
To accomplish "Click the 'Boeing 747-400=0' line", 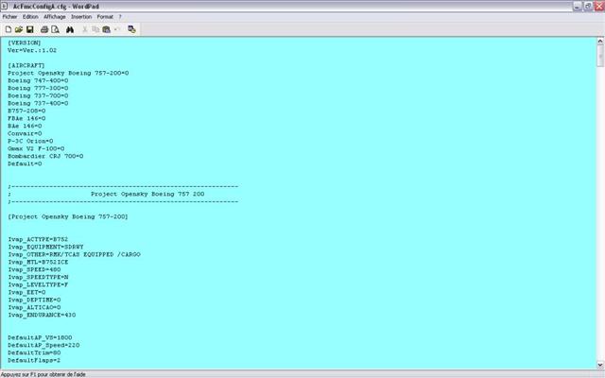I will 38,80.
